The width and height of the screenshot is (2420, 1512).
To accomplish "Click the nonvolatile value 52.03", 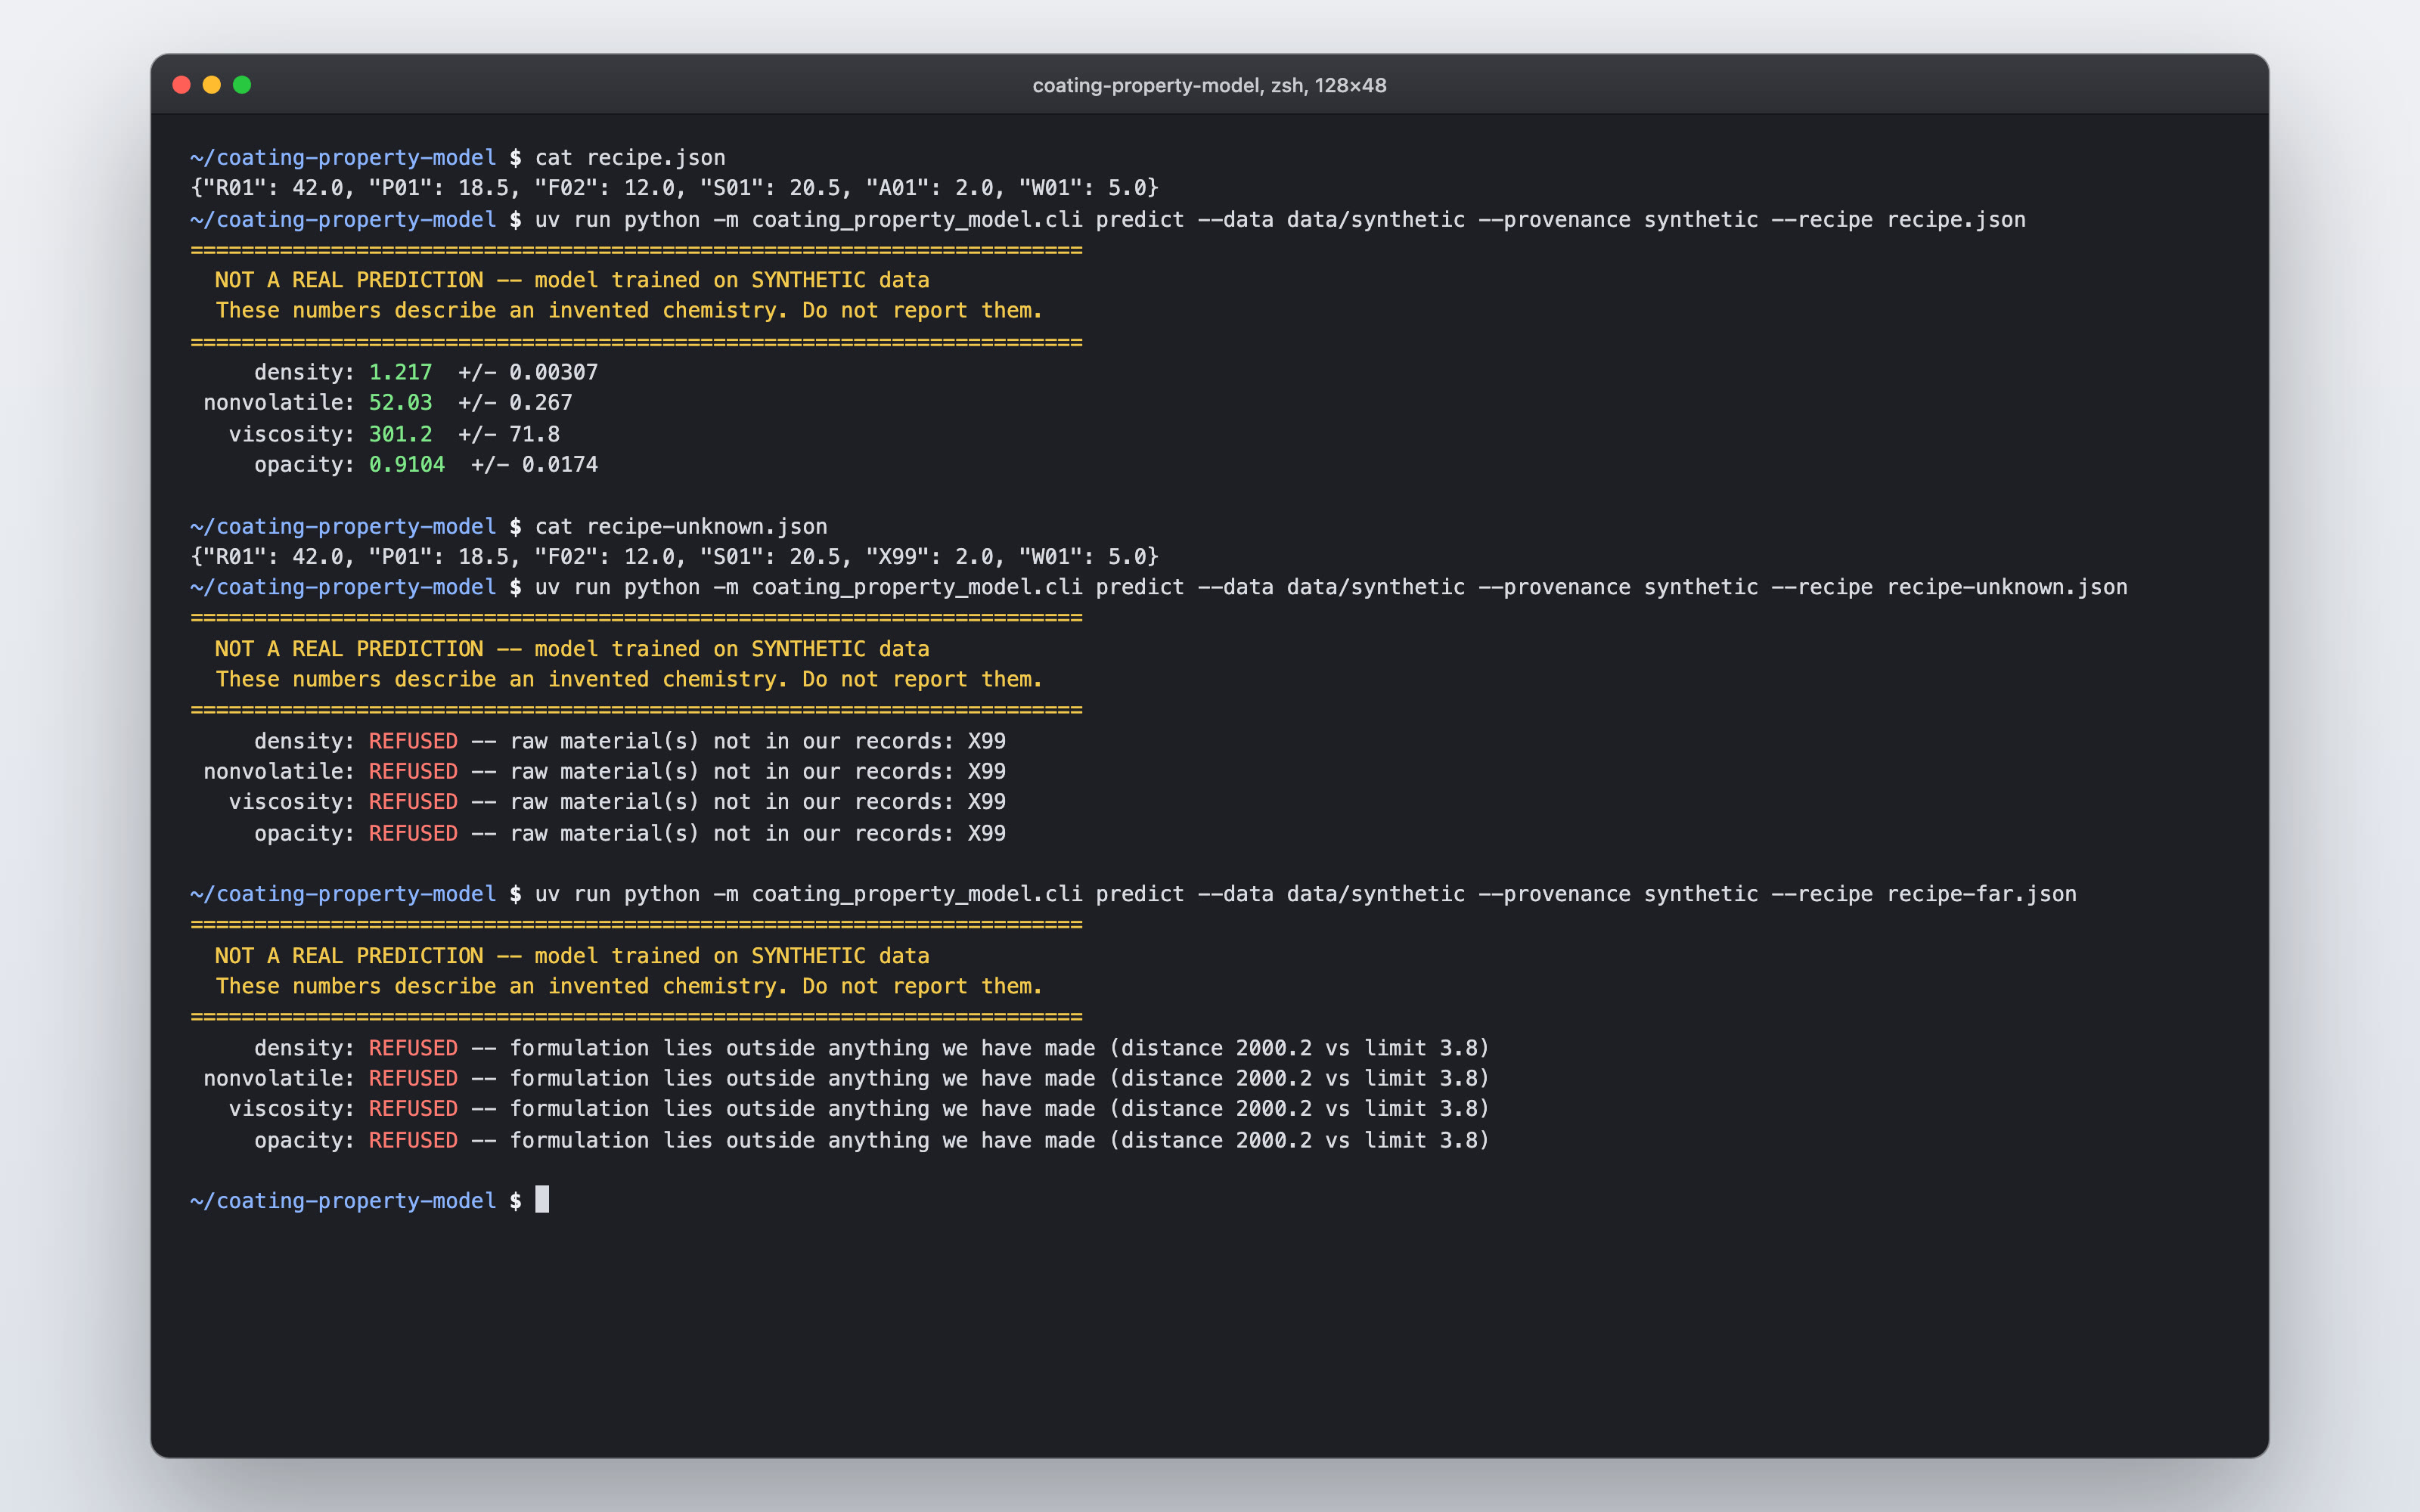I will pyautogui.click(x=400, y=403).
